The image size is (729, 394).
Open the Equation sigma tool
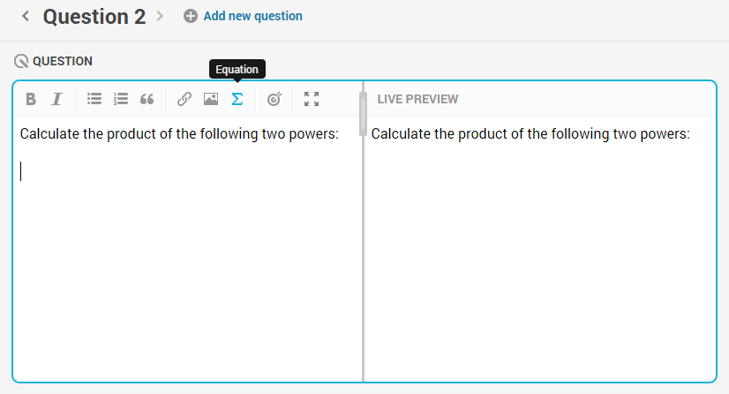(x=237, y=99)
